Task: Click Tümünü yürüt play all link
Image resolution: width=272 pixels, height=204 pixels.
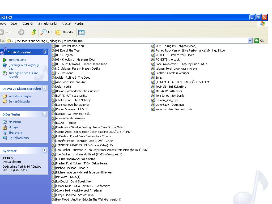Action: [x=17, y=60]
